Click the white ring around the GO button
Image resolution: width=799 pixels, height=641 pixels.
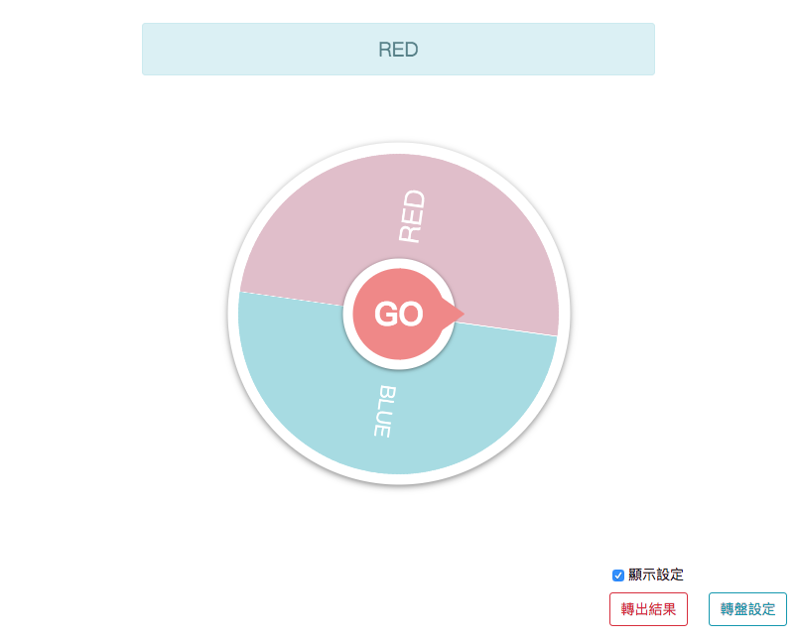pos(399,264)
